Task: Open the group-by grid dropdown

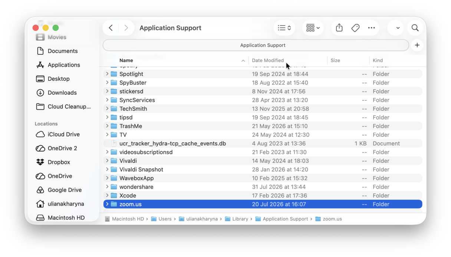Action: [x=313, y=28]
